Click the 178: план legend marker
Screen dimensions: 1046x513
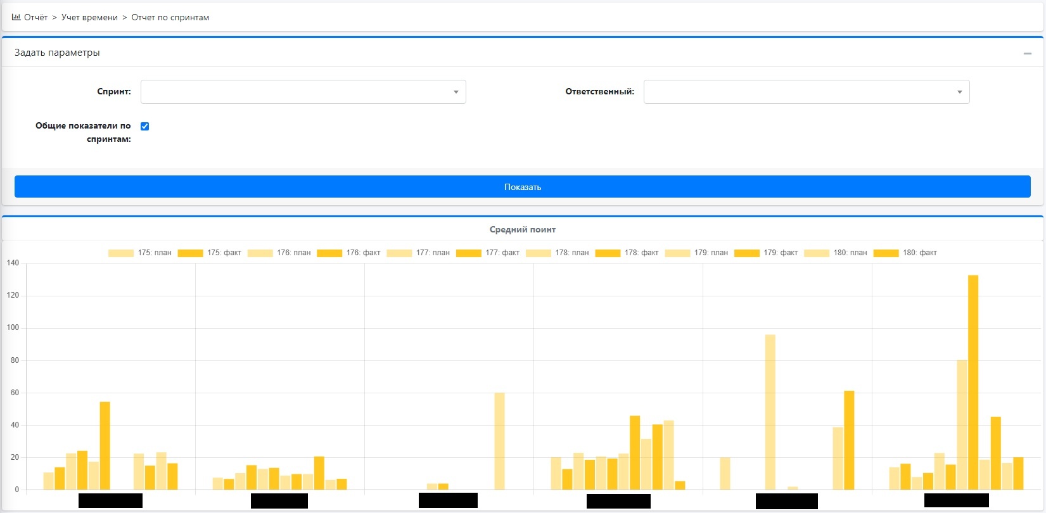tap(539, 253)
